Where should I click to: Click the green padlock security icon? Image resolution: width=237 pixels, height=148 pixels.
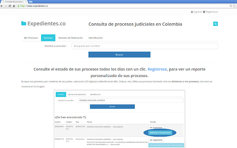(19, 6)
